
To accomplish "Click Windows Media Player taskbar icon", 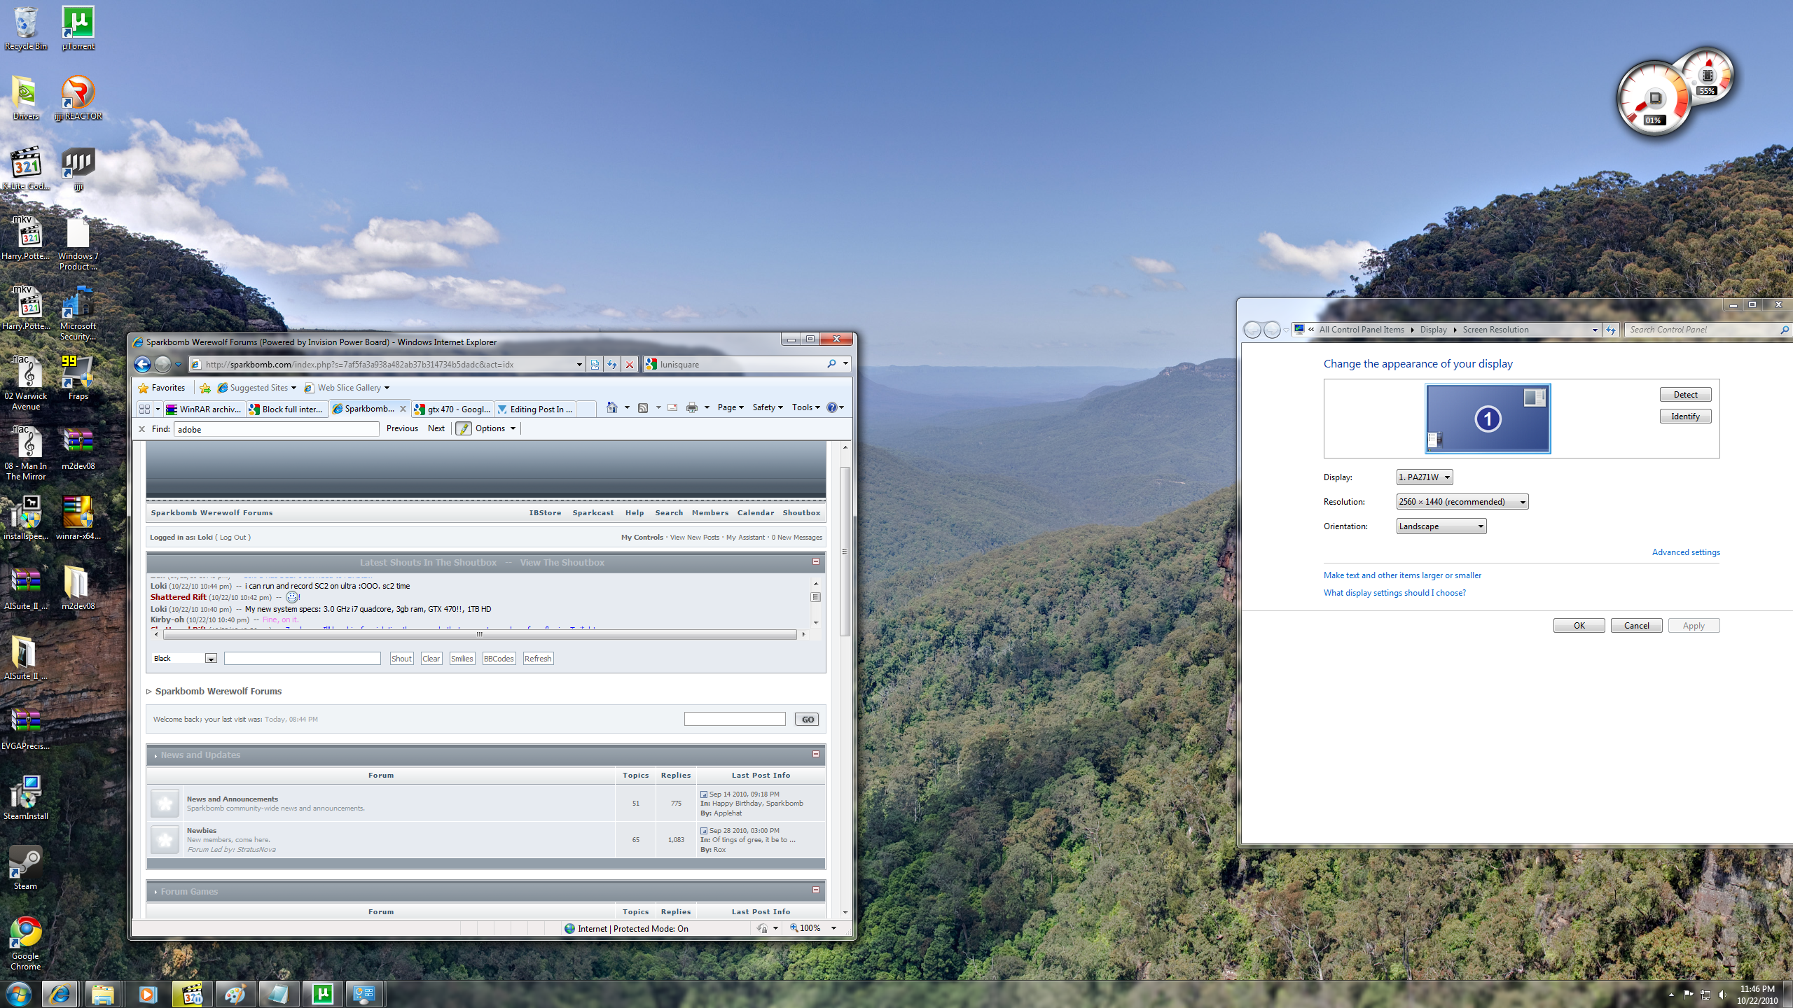I will coord(148,994).
